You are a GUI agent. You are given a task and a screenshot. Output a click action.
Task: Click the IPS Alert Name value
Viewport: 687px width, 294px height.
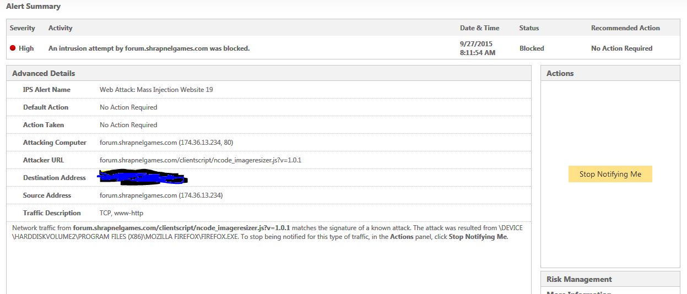[x=156, y=90]
